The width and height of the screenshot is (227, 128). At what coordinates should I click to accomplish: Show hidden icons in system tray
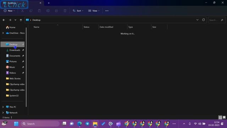click(184, 124)
